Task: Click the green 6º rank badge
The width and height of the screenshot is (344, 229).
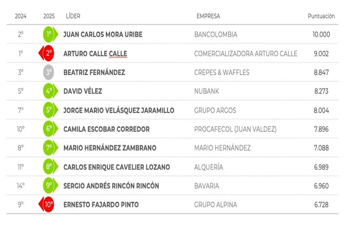Action: pos(49,129)
